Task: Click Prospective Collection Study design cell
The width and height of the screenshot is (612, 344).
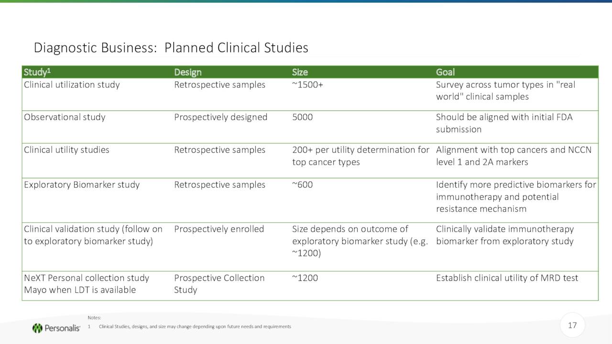Action: point(219,284)
